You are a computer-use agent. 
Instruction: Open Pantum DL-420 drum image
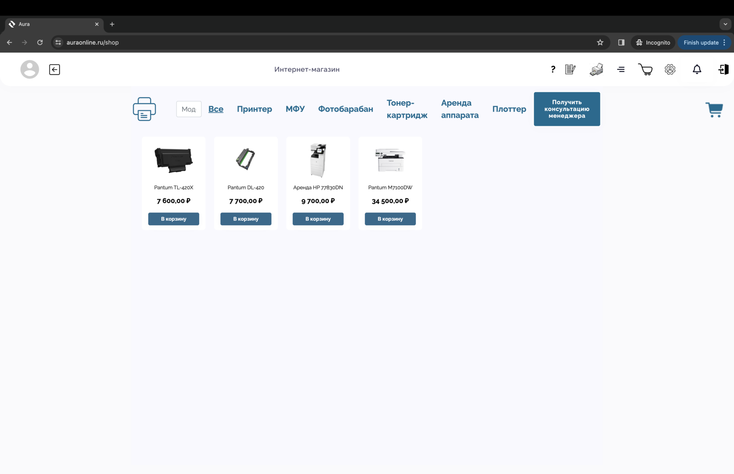246,159
